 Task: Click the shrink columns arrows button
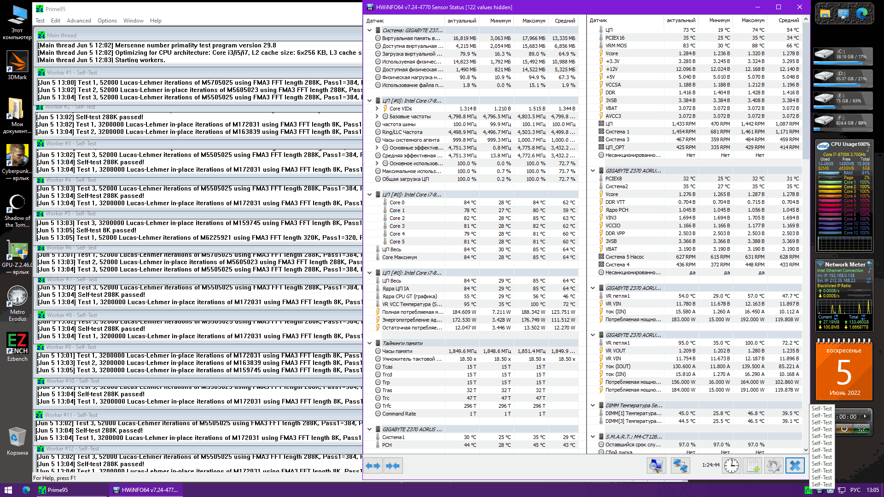pos(393,466)
